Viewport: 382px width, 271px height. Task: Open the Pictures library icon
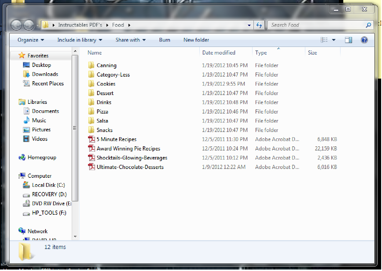tap(26, 130)
